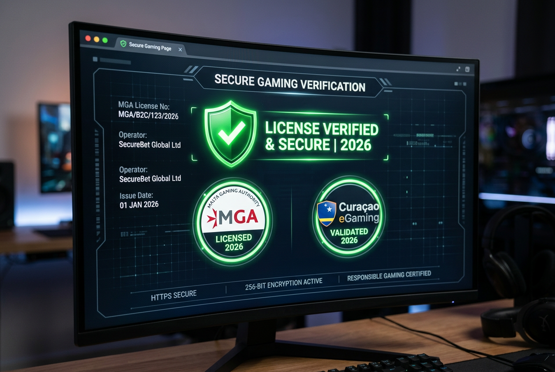Click the first SecureBet Global Ltd operator
The image size is (555, 372).
click(x=150, y=145)
